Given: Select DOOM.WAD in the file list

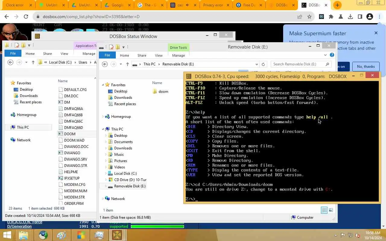Looking at the screenshot, I should click(x=74, y=140).
